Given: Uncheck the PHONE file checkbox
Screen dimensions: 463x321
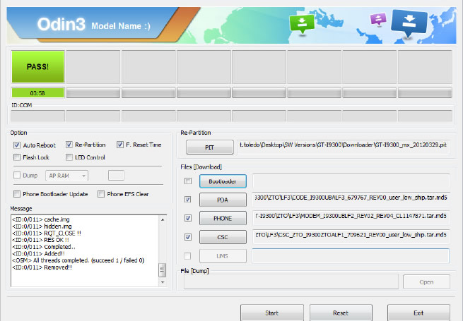Looking at the screenshot, I should (188, 218).
